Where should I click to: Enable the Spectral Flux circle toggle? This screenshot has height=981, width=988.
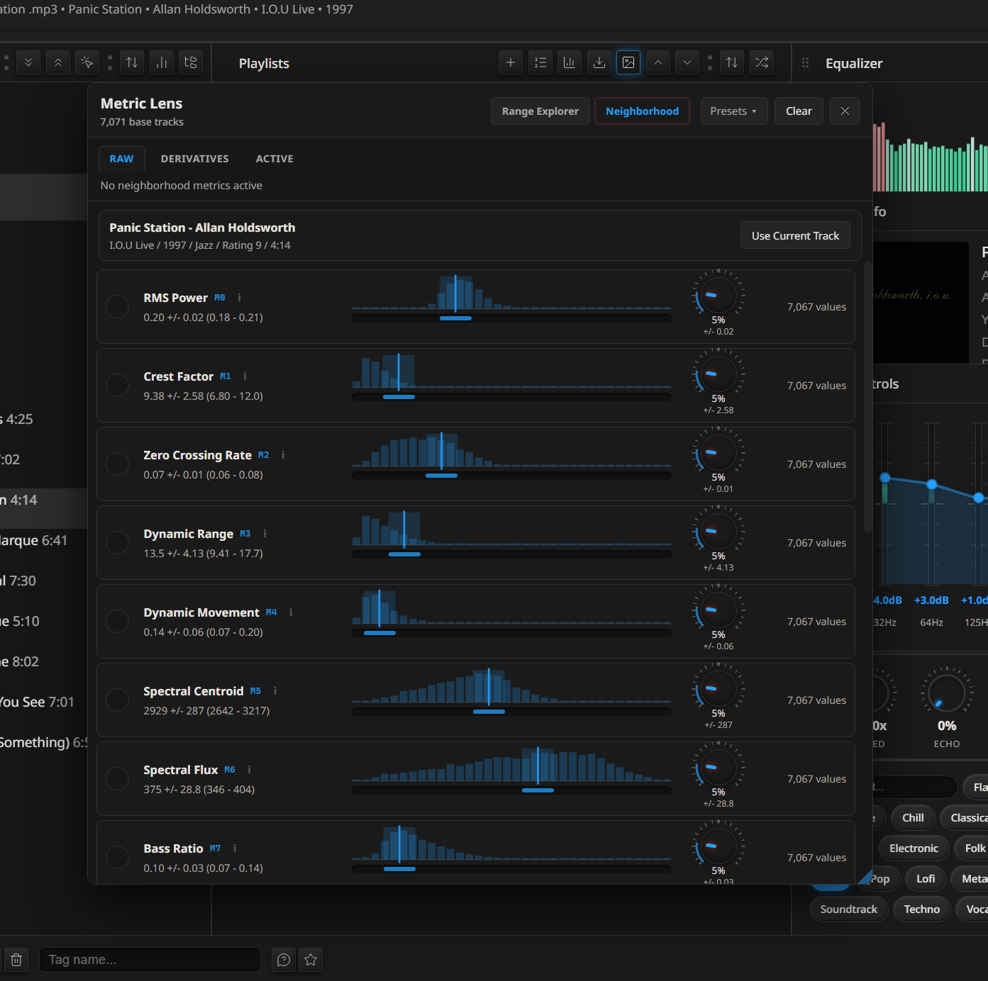pyautogui.click(x=117, y=778)
